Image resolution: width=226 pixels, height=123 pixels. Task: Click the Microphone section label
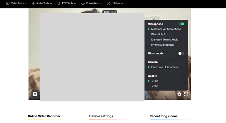155,24
